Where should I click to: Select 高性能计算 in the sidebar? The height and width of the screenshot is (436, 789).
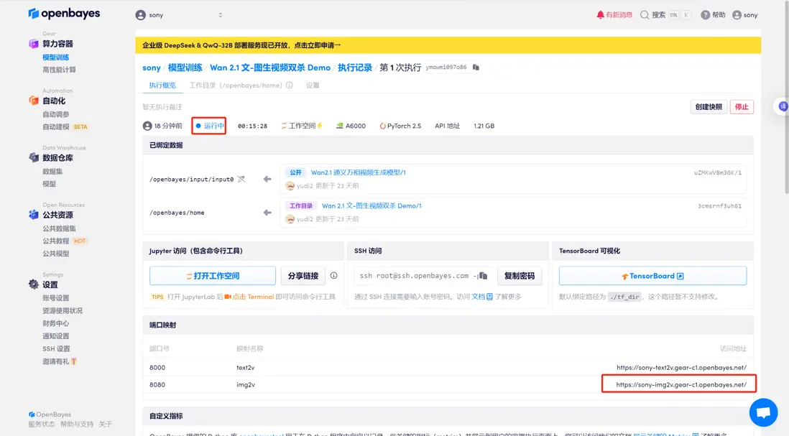point(59,70)
